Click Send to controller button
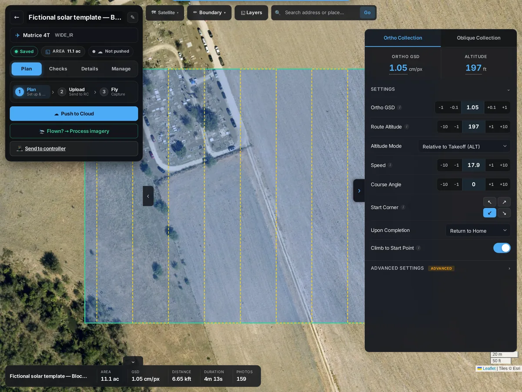 pyautogui.click(x=74, y=149)
